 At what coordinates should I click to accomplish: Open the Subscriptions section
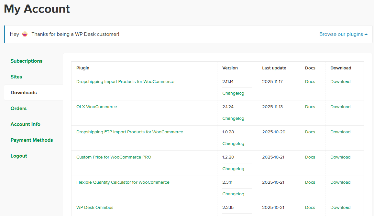(27, 61)
